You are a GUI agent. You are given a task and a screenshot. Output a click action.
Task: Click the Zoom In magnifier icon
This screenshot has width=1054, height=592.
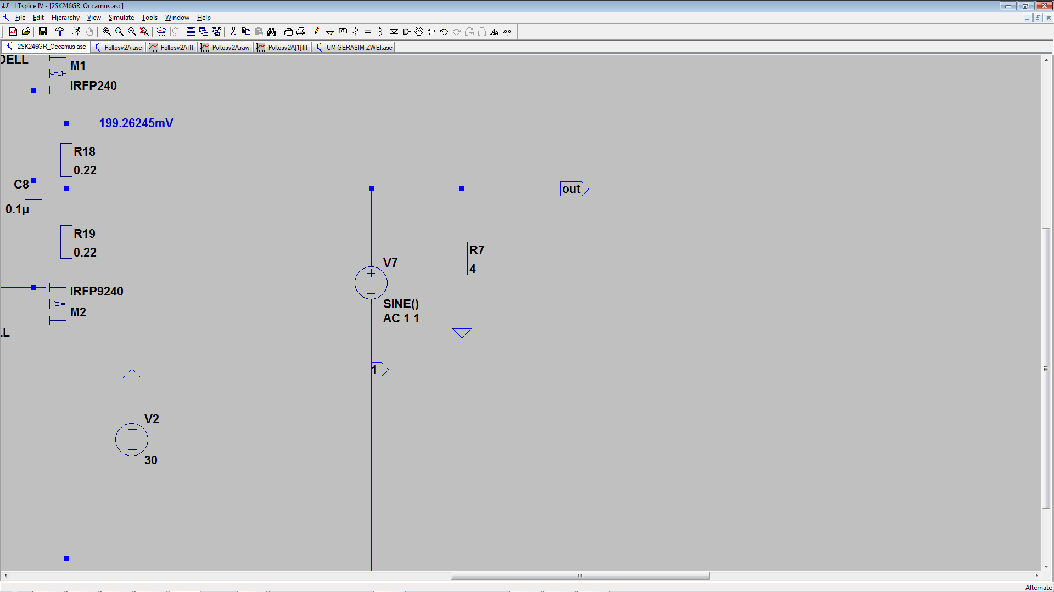point(106,32)
